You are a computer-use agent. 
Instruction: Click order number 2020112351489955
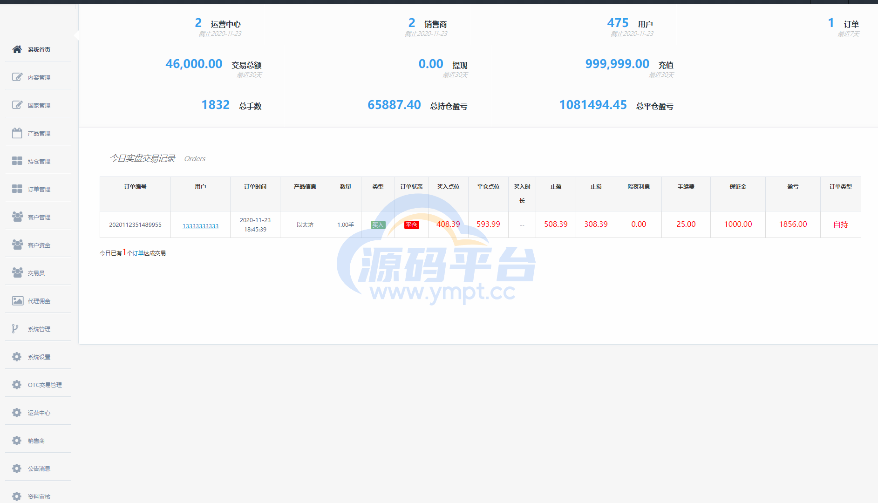coord(135,224)
